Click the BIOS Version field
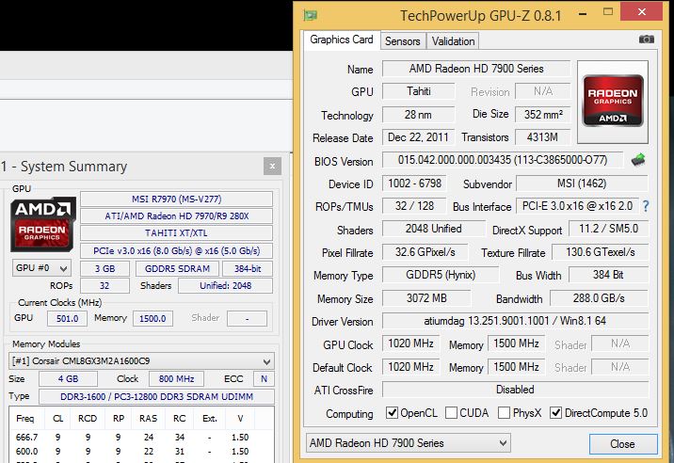Screen dimensions: 674x463 click(502, 160)
